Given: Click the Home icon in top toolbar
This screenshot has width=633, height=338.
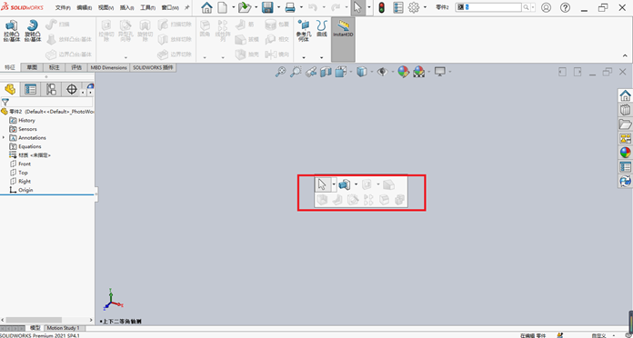Looking at the screenshot, I should click(206, 7).
